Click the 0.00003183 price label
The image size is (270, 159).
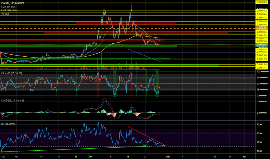click(x=262, y=21)
